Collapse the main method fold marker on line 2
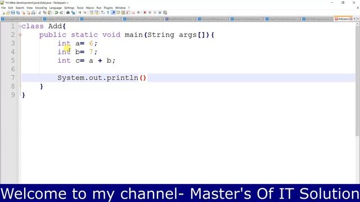Viewport: 360px width, 202px height. 20,35
